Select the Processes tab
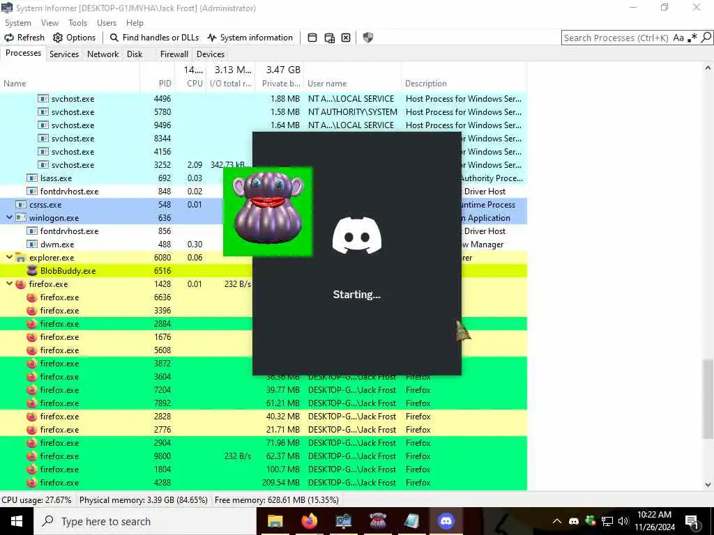Viewport: 714px width, 535px height. (x=23, y=53)
